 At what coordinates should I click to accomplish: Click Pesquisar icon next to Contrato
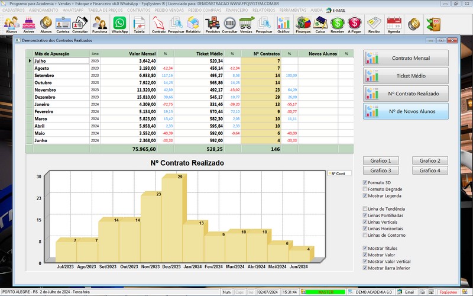(x=176, y=24)
